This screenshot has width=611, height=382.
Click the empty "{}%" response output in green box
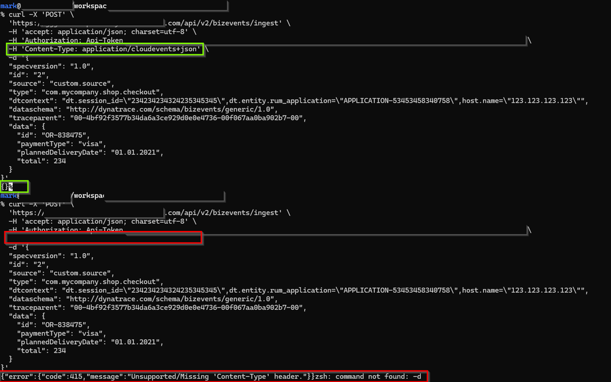(x=15, y=186)
